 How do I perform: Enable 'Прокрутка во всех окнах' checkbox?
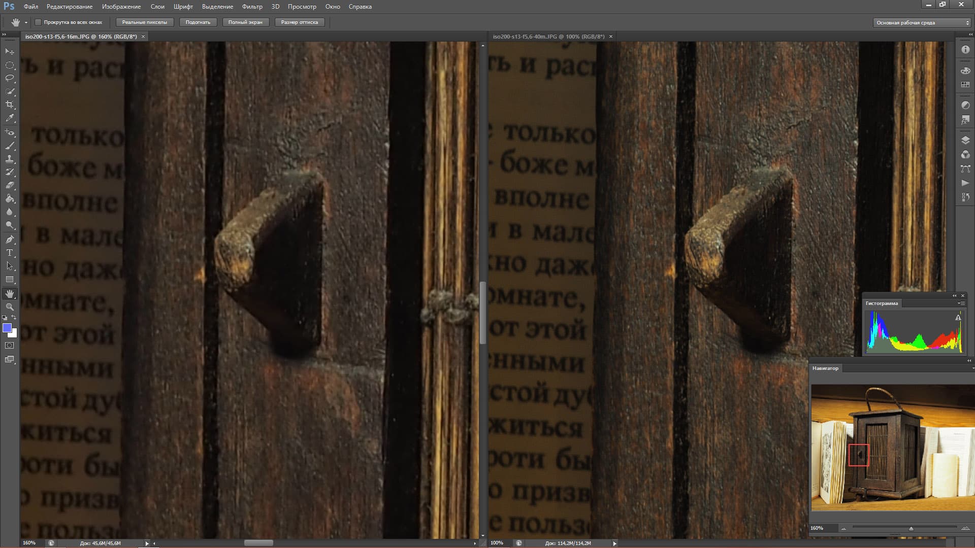pos(38,22)
